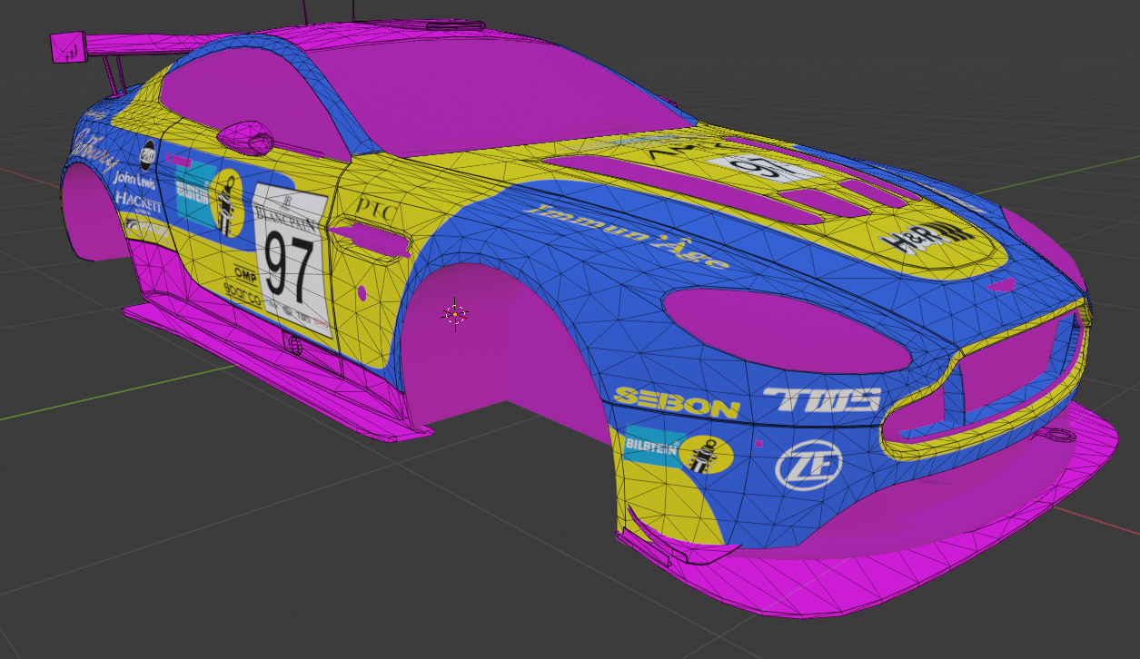The image size is (1140, 659).
Task: Click the OMP logo on the door
Action: (x=246, y=272)
